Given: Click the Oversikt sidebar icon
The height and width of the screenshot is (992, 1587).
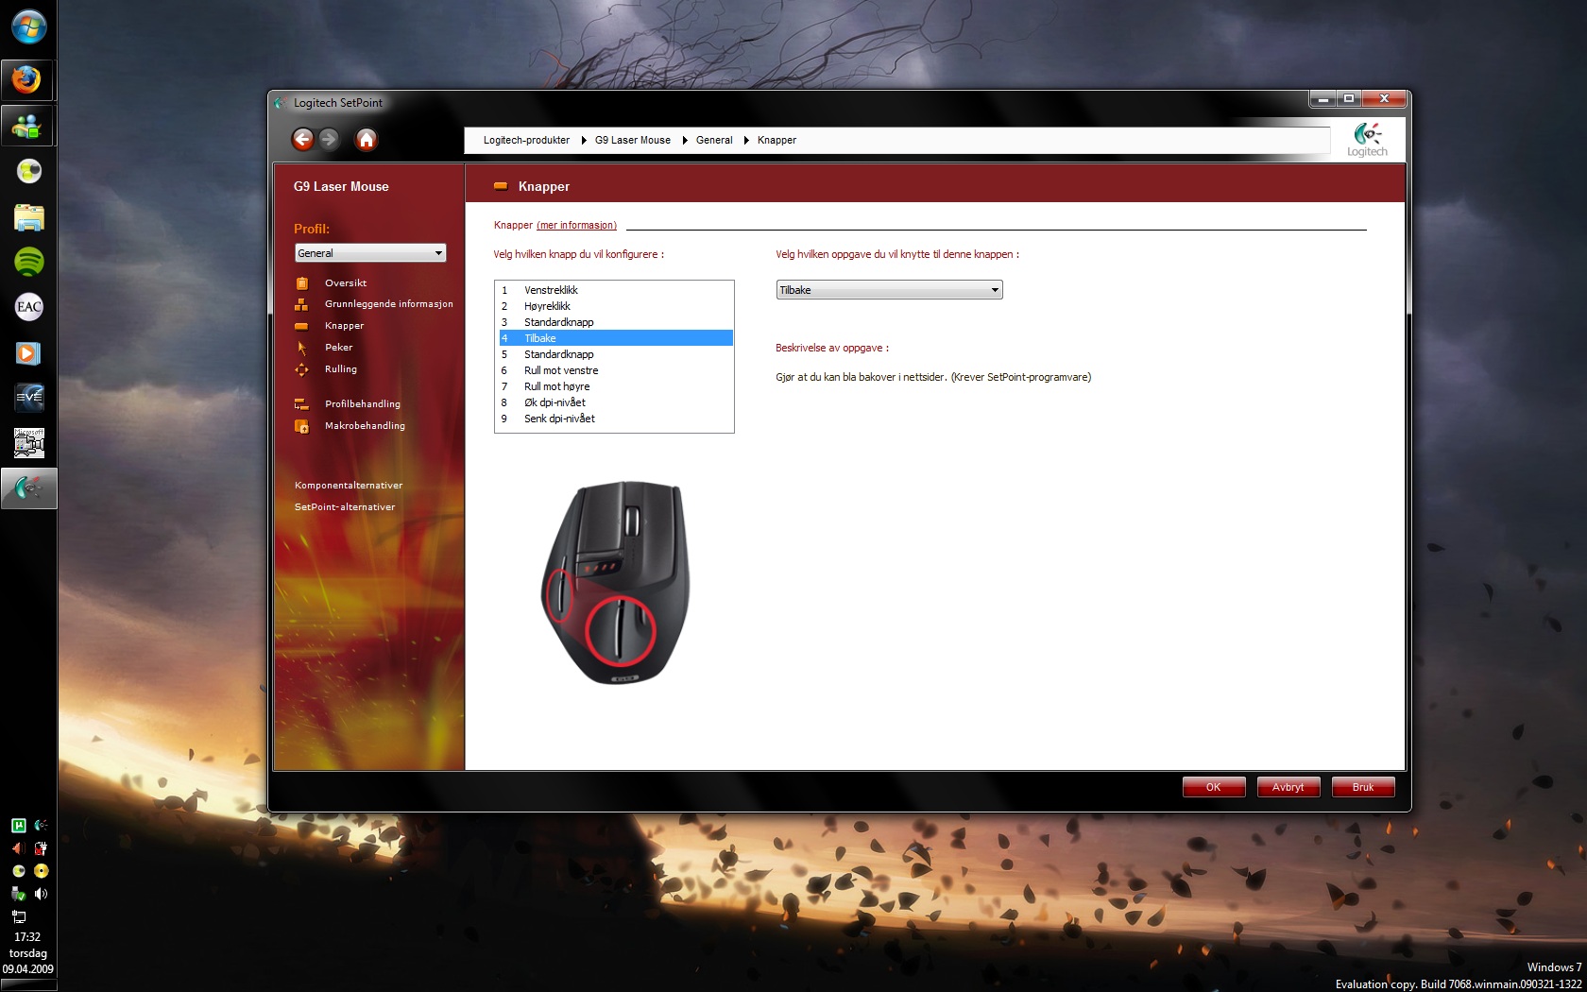Looking at the screenshot, I should [301, 283].
